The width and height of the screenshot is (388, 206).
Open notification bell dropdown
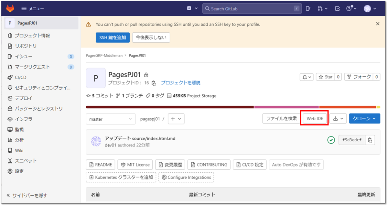point(307,77)
